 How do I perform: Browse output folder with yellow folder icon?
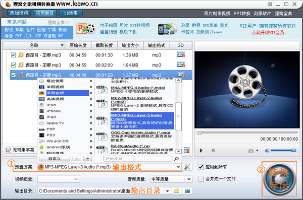click(x=176, y=191)
